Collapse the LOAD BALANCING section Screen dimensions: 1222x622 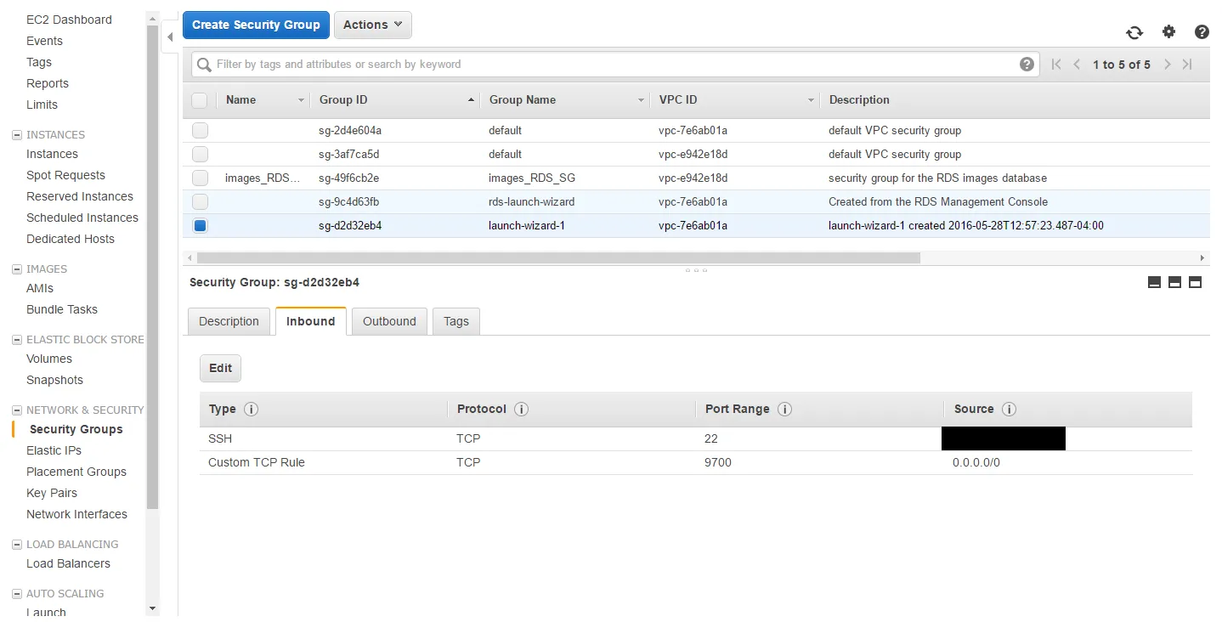click(17, 545)
